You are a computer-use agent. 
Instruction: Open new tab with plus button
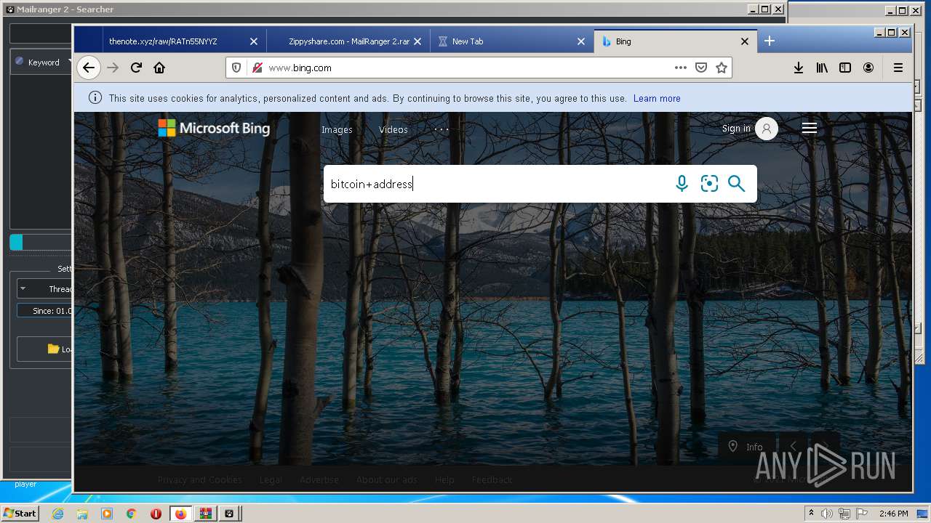click(x=770, y=41)
